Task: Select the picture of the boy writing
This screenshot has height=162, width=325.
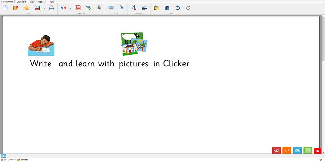Action: pos(41,46)
